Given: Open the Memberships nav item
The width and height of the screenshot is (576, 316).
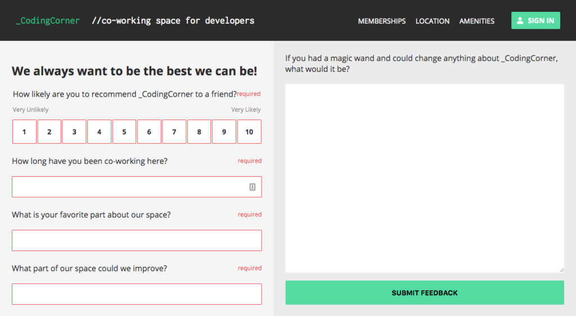Looking at the screenshot, I should coord(382,21).
